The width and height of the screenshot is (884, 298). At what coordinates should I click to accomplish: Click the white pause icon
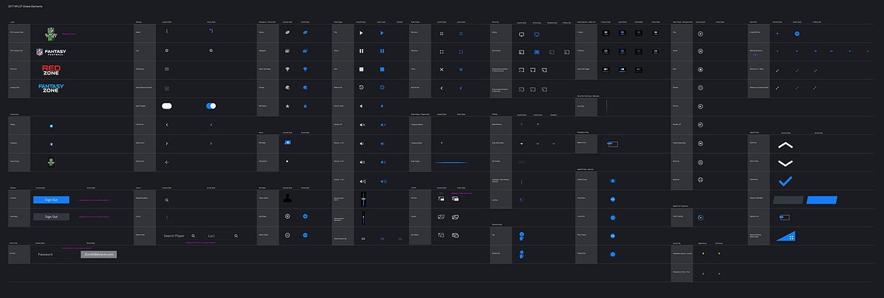point(362,51)
